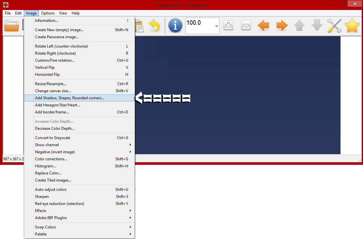Select Add Shadow, Shapes, Rounded corners...
The width and height of the screenshot is (363, 239).
(79, 98)
